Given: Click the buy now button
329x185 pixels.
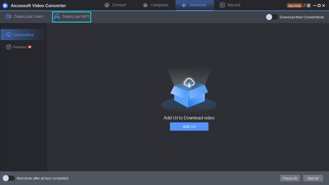Looking at the screenshot, I should [294, 6].
